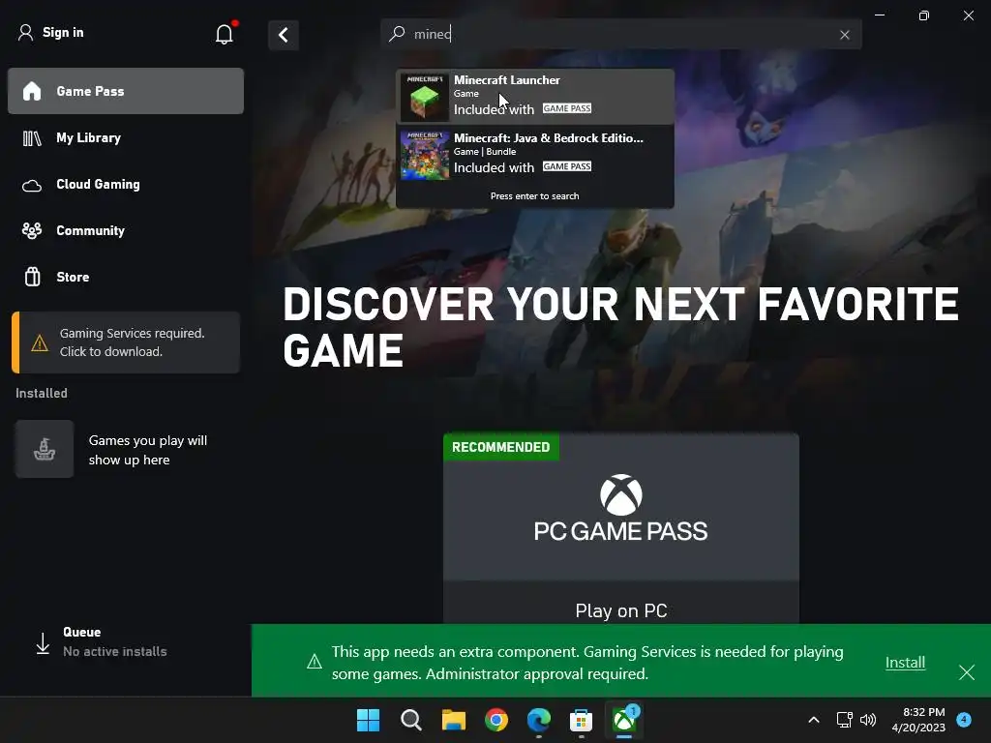Open the Game Pass tab
This screenshot has width=991, height=743.
[x=126, y=91]
